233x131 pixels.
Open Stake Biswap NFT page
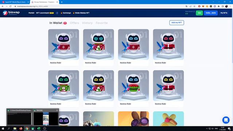pos(81,13)
